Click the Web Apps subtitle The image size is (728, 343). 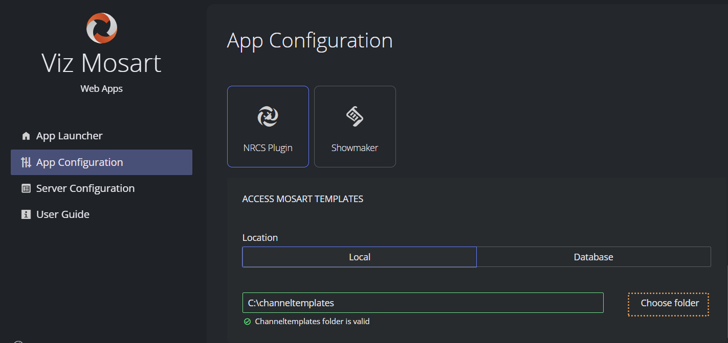[x=101, y=89]
